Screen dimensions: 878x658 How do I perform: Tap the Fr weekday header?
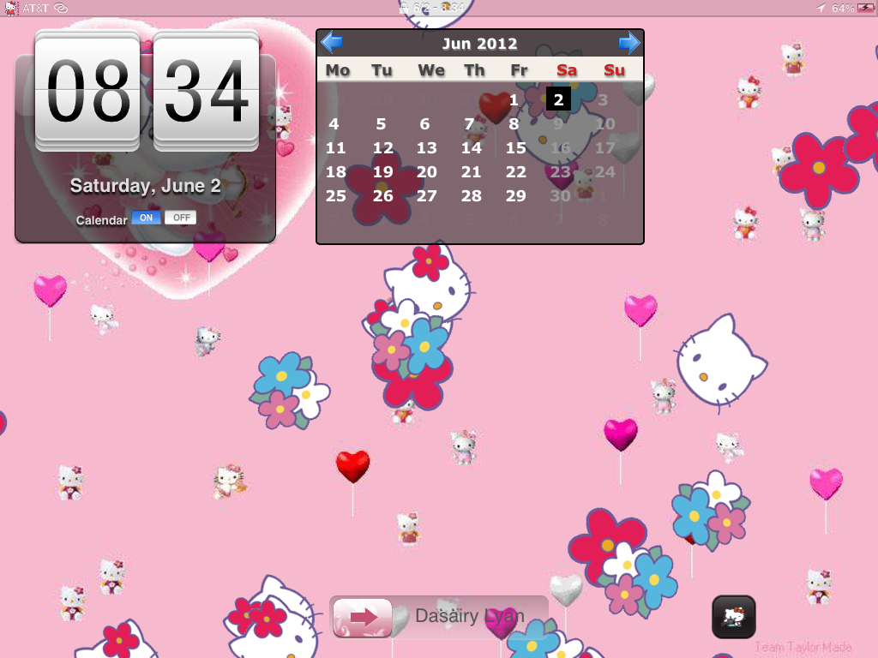pyautogui.click(x=519, y=70)
